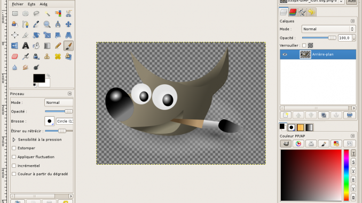This screenshot has width=362, height=203.
Task: Select the Flip tool
Action: pyautogui.click(x=15, y=46)
